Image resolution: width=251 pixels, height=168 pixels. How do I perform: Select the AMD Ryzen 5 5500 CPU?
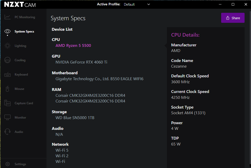73,46
